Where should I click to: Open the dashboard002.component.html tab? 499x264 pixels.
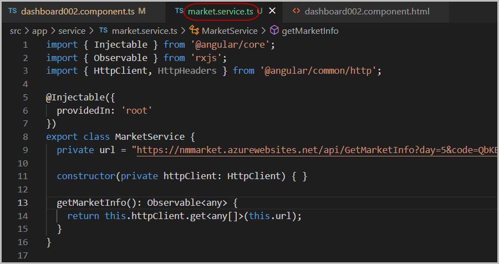tap(366, 11)
